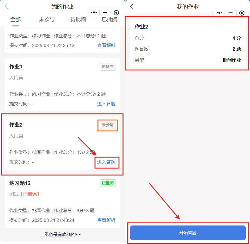Open the three-dot more menu on the detail screen
This screenshot has height=244, width=250.
click(219, 13)
